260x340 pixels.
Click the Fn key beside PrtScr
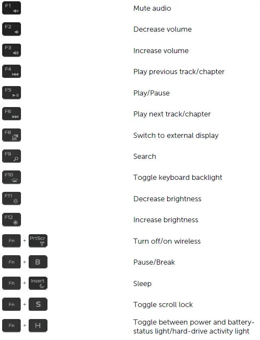[x=12, y=241]
